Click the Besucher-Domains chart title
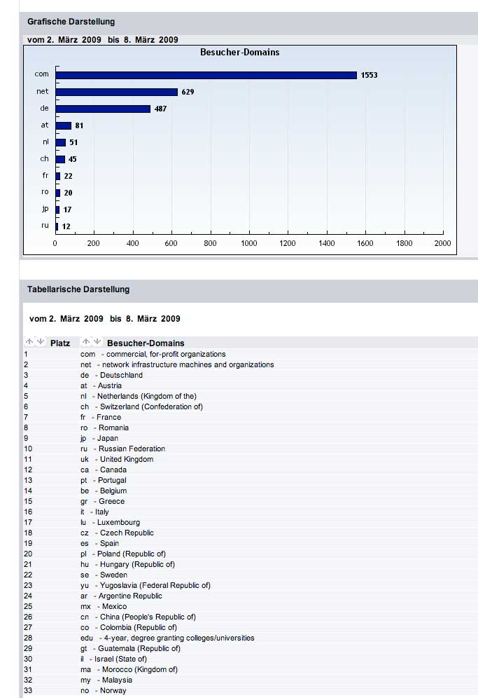Image resolution: width=478 pixels, height=698 pixels. point(239,53)
